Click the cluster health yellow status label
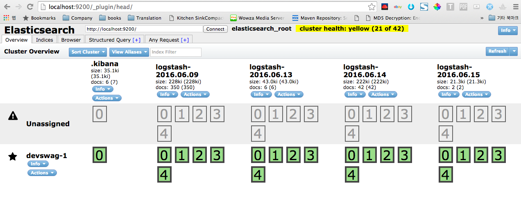521x212 pixels. (x=352, y=29)
